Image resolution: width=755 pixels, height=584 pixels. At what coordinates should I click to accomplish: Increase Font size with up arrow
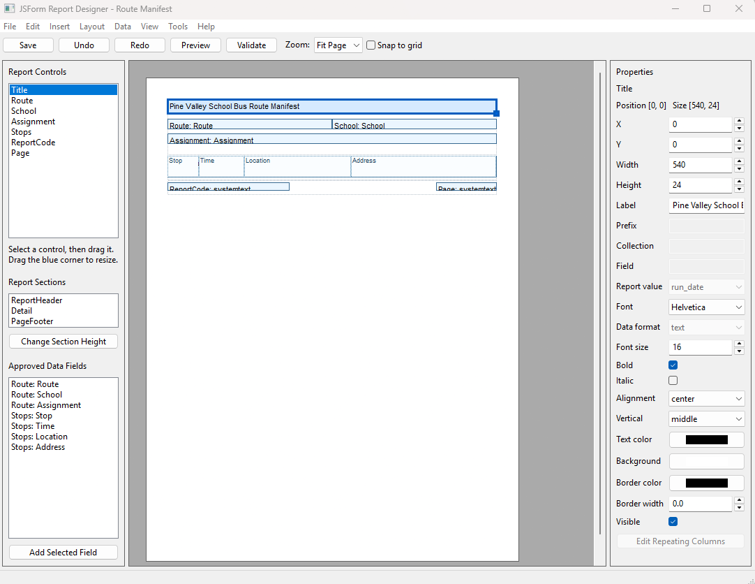pos(739,344)
